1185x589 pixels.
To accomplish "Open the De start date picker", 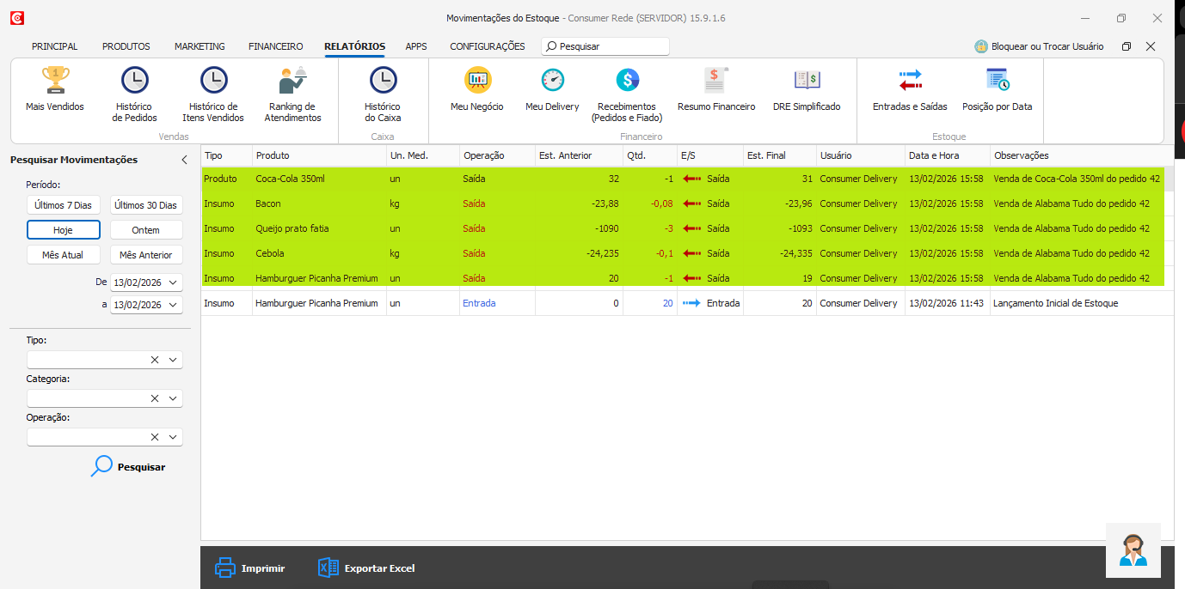I will pos(174,282).
